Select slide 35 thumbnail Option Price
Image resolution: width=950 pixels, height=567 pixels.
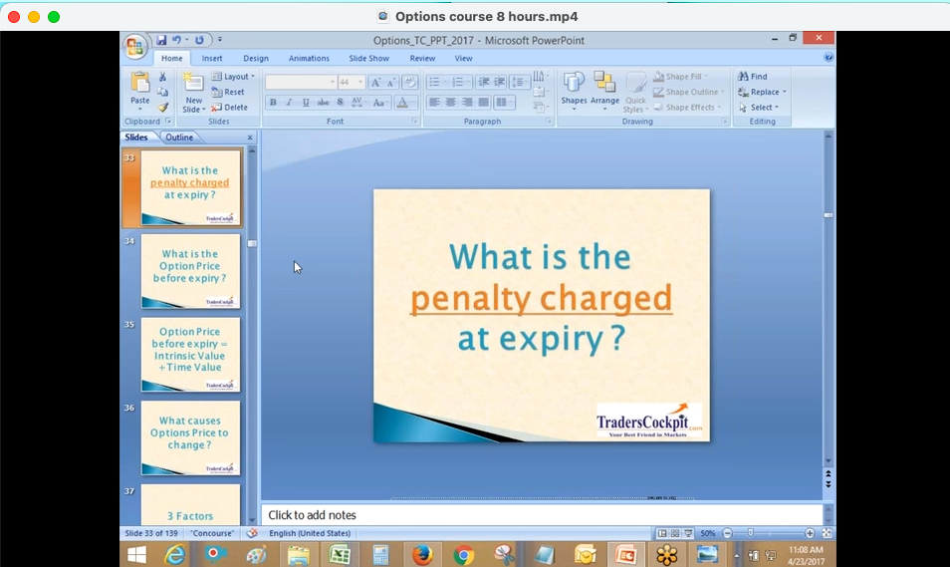(190, 354)
